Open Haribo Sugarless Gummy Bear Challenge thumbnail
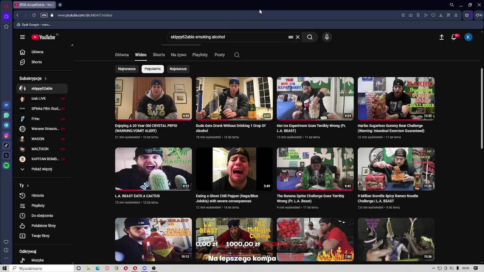The width and height of the screenshot is (484, 272). tap(396, 99)
